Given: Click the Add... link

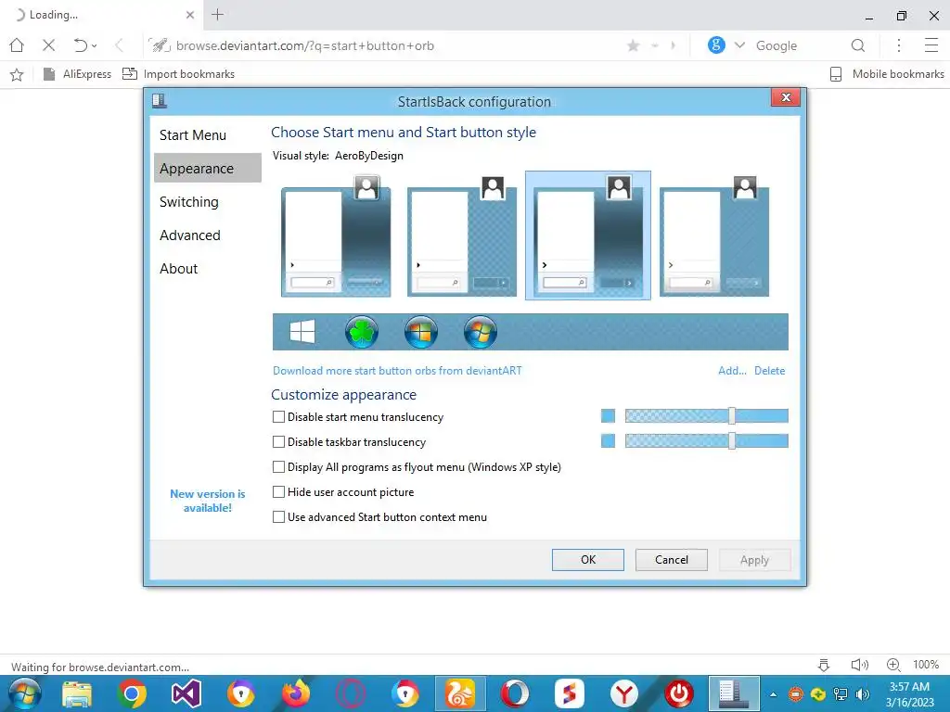Looking at the screenshot, I should pyautogui.click(x=732, y=371).
